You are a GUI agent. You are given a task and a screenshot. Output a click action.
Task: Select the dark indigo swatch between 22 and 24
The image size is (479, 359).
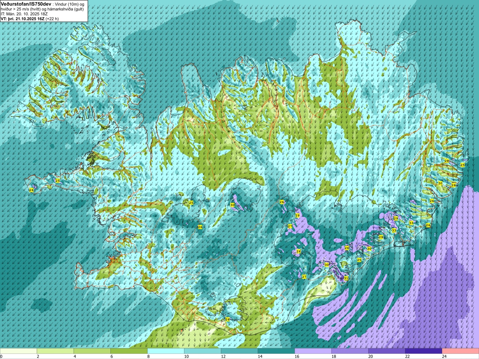coord(424,351)
